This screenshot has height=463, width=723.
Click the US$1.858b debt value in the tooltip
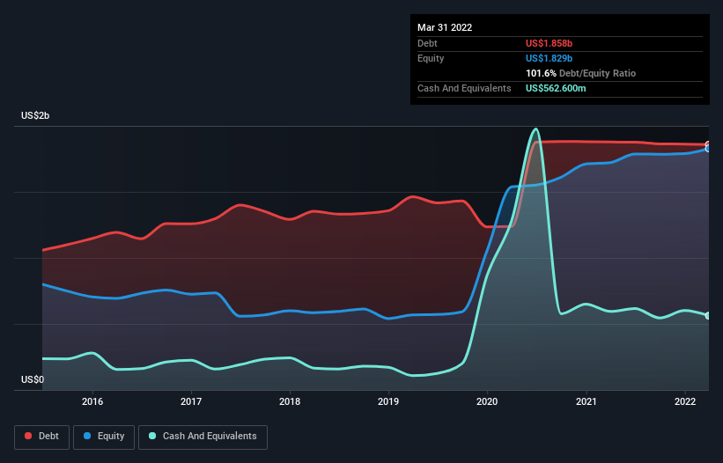[x=549, y=43]
